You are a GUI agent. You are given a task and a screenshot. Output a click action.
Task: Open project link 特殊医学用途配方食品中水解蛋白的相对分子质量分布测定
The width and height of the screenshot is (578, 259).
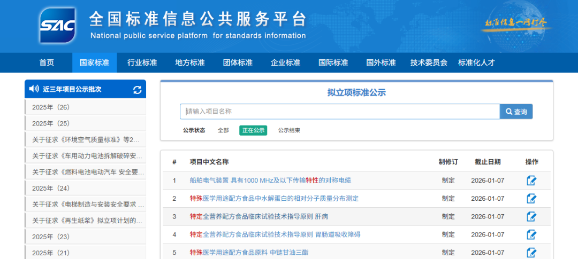(274, 199)
